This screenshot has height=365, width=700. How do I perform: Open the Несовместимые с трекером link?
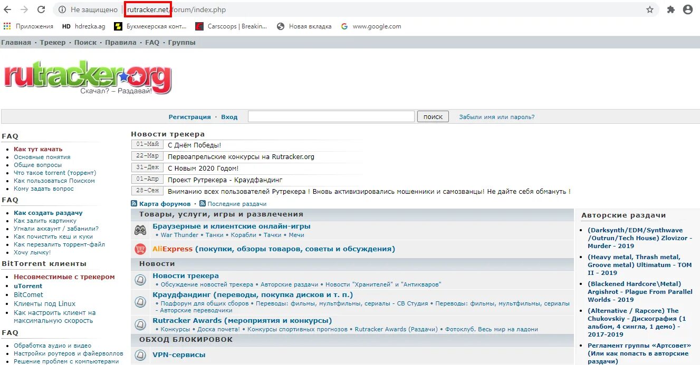click(64, 277)
